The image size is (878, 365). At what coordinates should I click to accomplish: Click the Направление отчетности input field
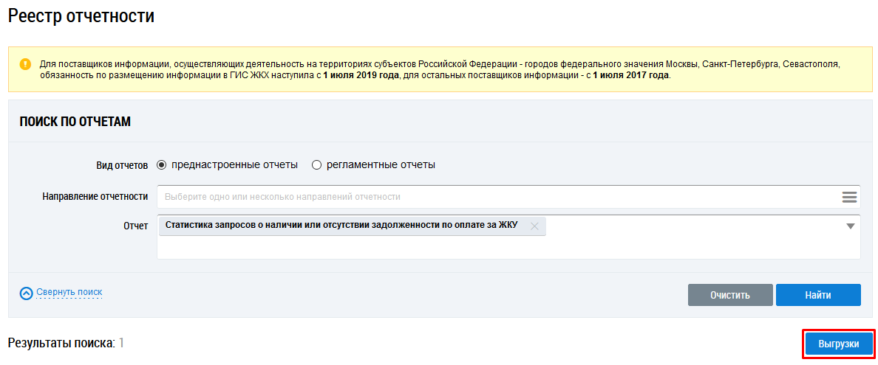495,197
